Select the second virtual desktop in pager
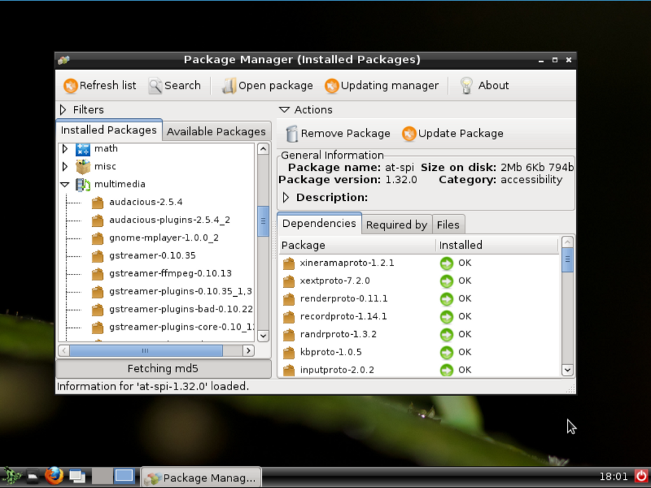Screen dimensions: 651x488 (124, 477)
